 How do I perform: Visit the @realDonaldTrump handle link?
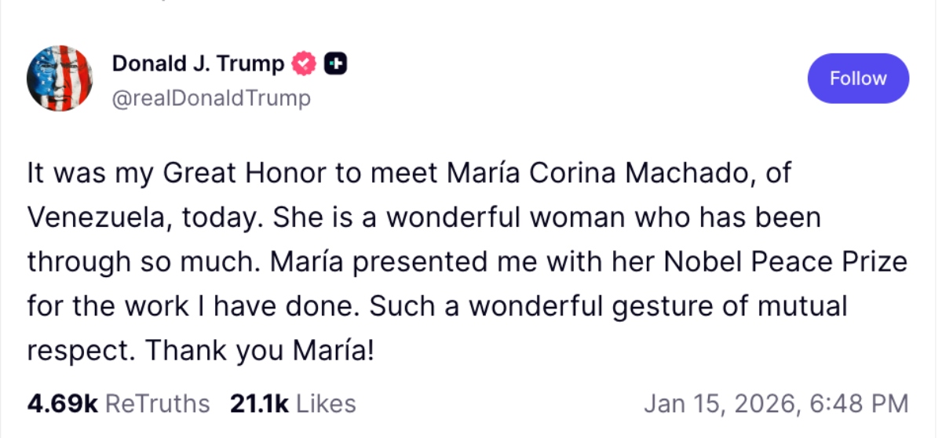211,98
